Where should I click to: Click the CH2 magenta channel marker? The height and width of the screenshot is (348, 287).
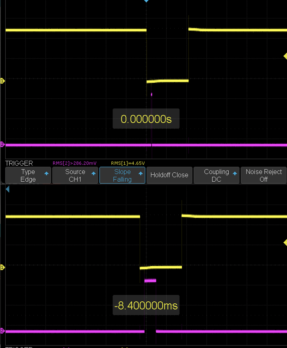click(x=2, y=144)
